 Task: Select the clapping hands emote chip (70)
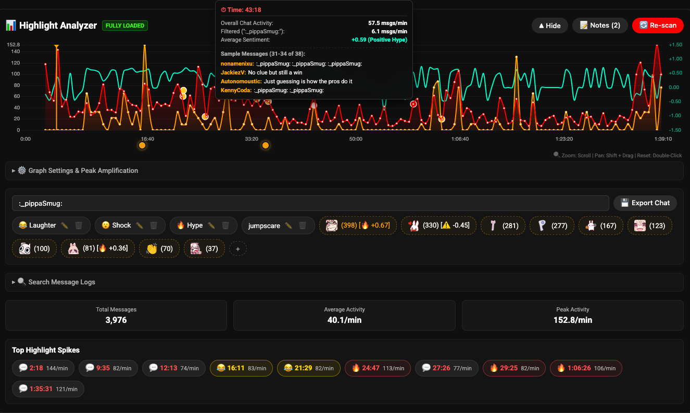tap(159, 248)
